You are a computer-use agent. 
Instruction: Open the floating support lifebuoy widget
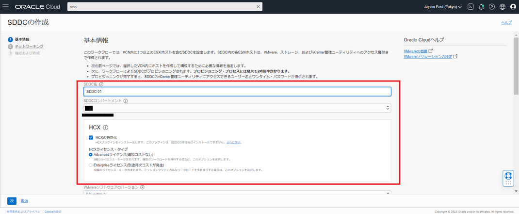[x=508, y=178]
